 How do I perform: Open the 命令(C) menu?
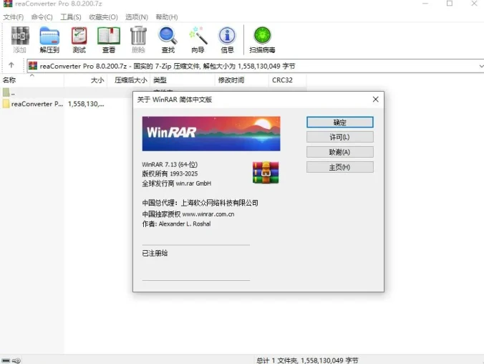click(42, 17)
